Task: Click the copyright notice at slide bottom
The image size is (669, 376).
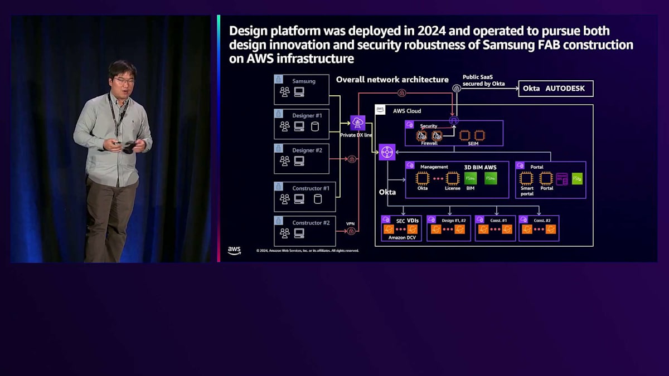Action: coord(307,251)
